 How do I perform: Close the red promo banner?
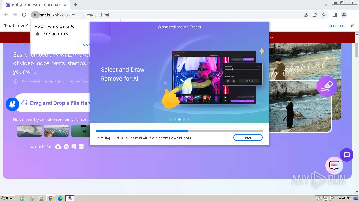click(349, 38)
